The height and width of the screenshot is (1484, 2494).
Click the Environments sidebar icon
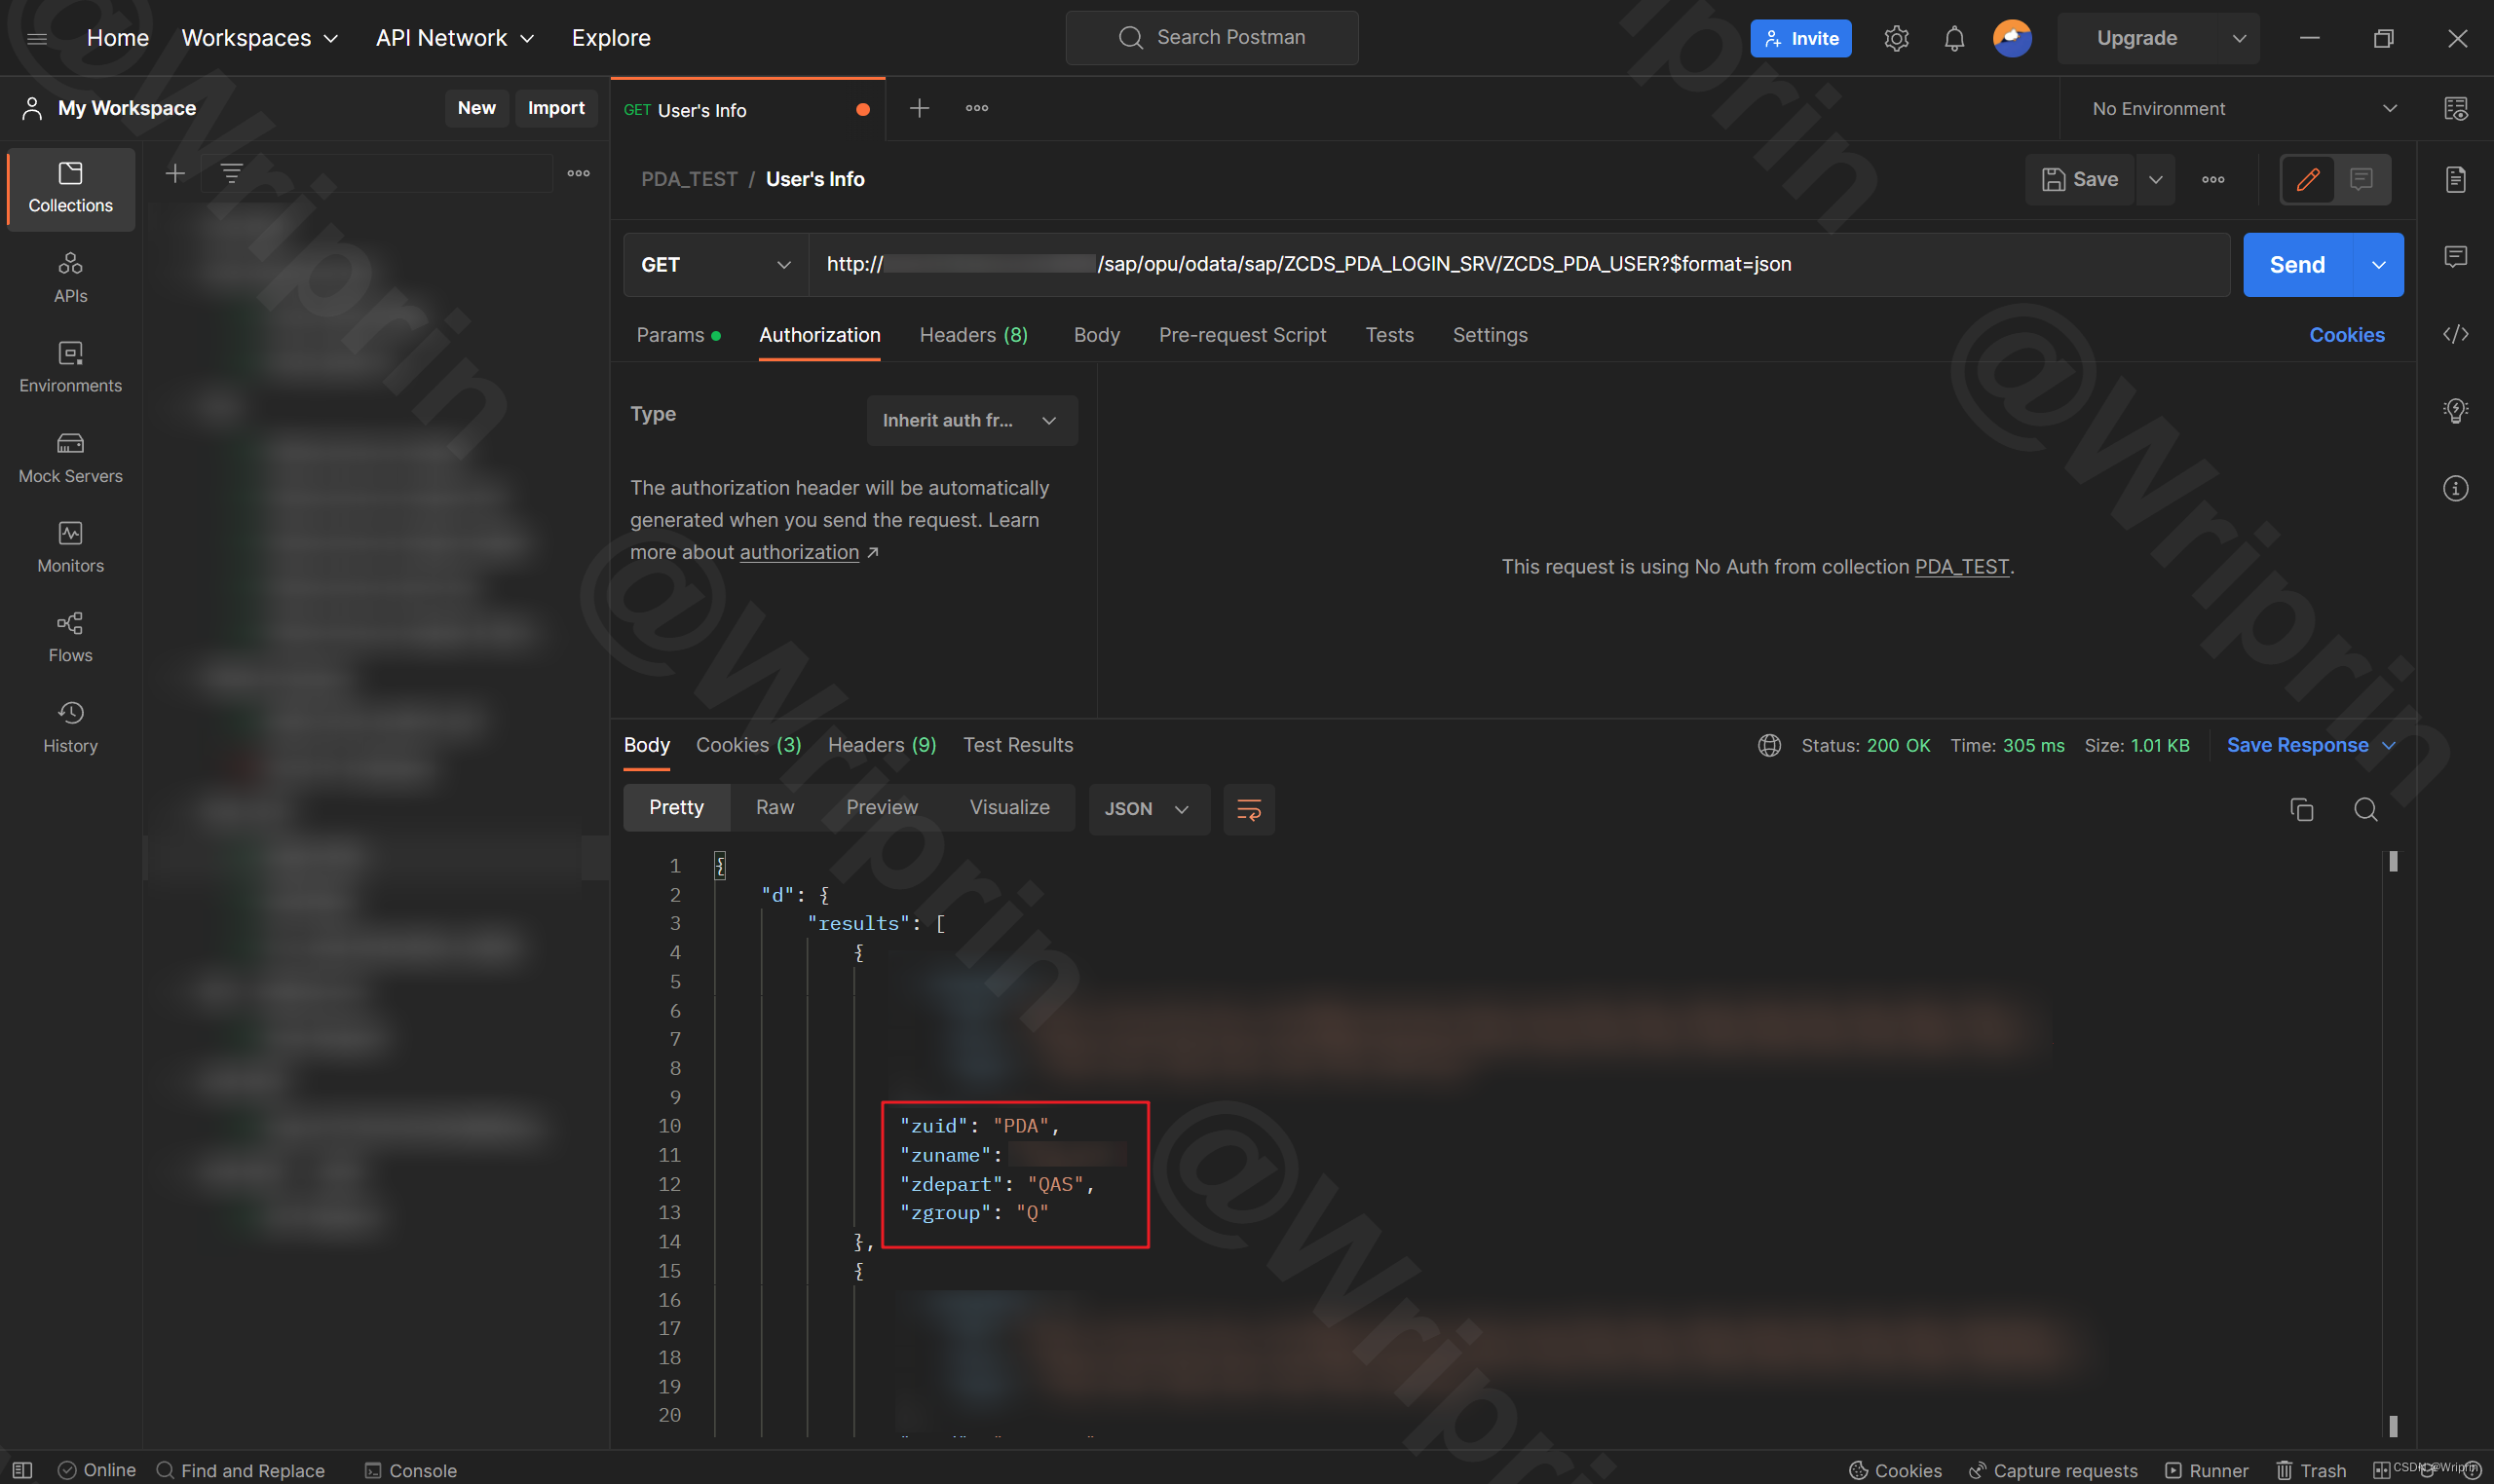point(71,364)
